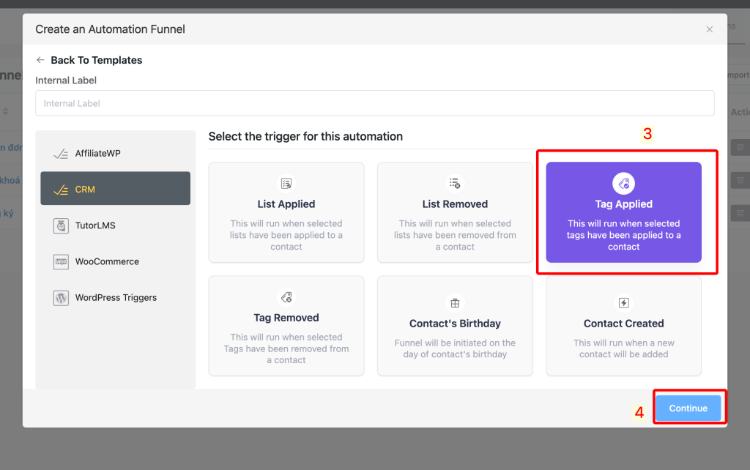The image size is (750, 470).
Task: Focus the Internal Label text field
Action: point(374,103)
